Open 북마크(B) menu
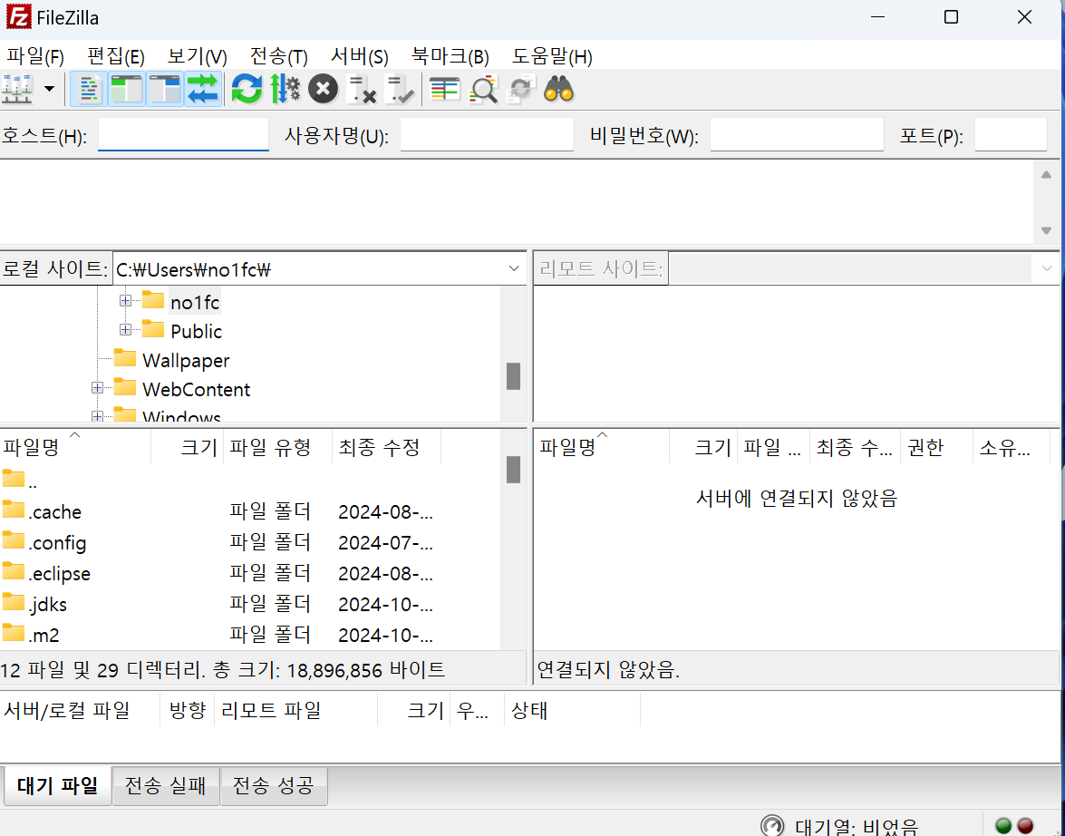 [450, 56]
